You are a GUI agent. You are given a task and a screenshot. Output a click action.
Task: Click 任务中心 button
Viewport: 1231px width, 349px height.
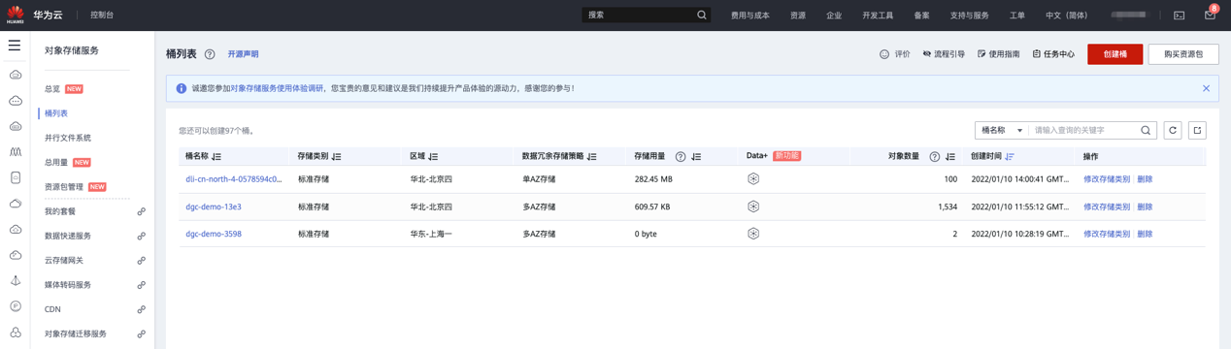(1053, 54)
